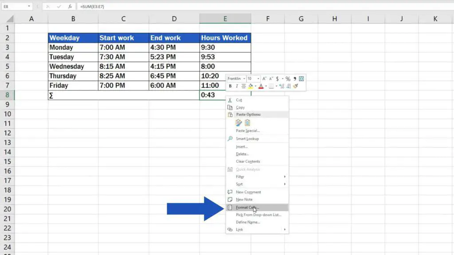This screenshot has width=454, height=255.
Task: Expand the Name Box dropdown arrow
Action: 29,6
